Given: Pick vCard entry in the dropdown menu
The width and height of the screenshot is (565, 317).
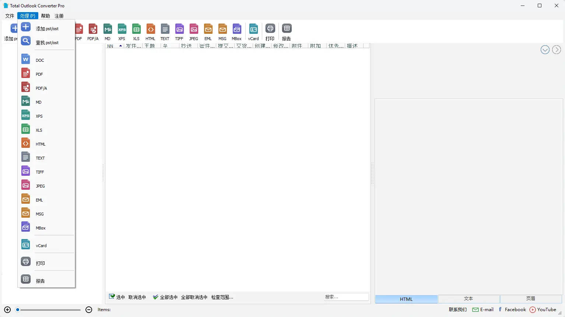Looking at the screenshot, I should coord(46,246).
